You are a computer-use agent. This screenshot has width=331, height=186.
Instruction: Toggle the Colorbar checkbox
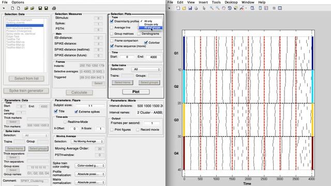pyautogui.click(x=146, y=42)
